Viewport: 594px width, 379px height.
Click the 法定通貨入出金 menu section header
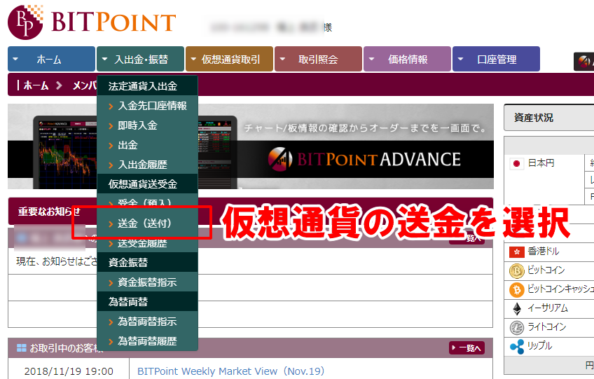(147, 86)
